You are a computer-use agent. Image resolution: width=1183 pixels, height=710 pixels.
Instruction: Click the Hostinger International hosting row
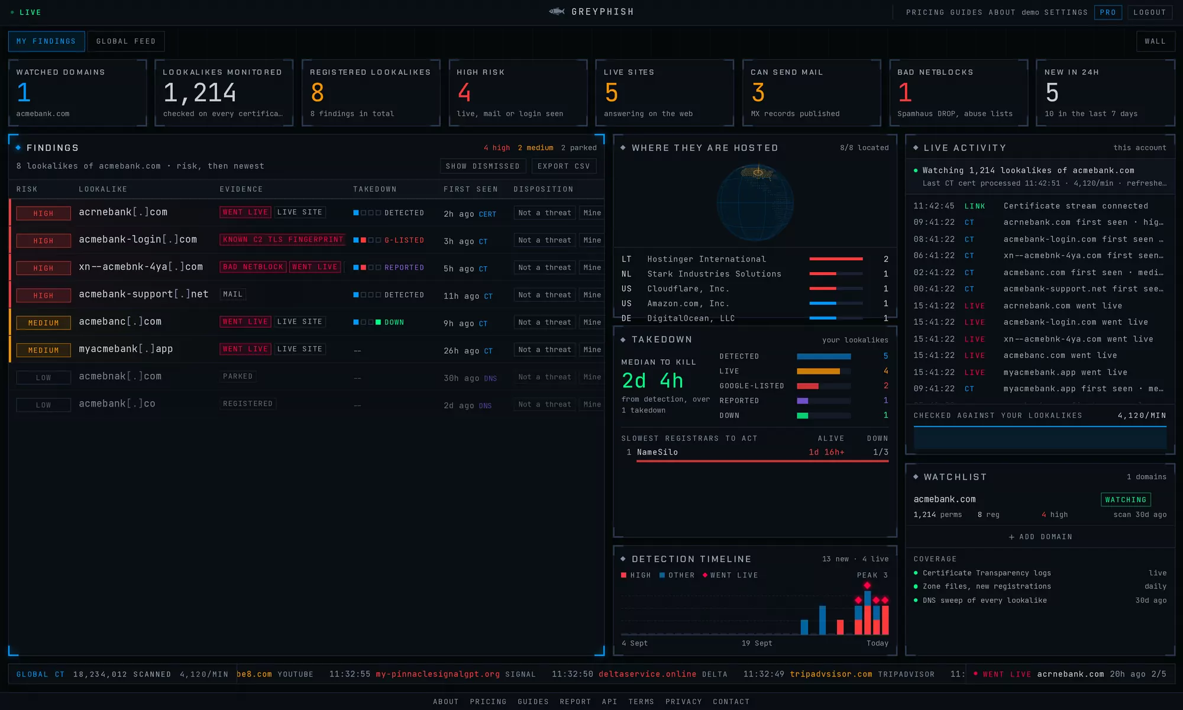coord(755,259)
